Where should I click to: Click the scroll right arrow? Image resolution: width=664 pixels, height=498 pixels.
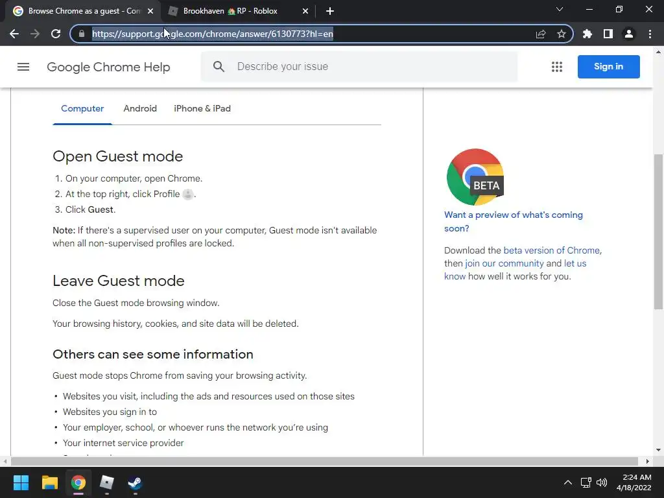coord(648,461)
